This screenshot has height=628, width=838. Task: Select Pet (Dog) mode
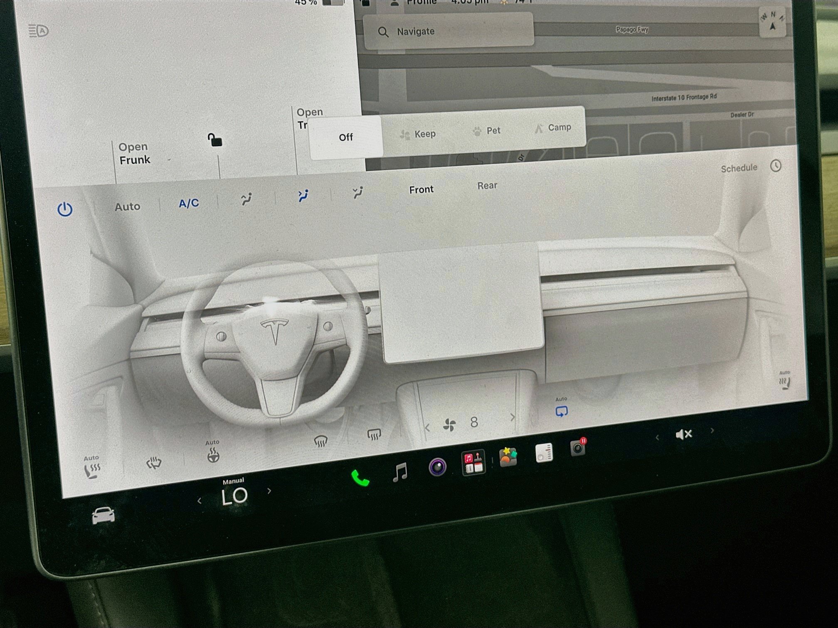(486, 131)
